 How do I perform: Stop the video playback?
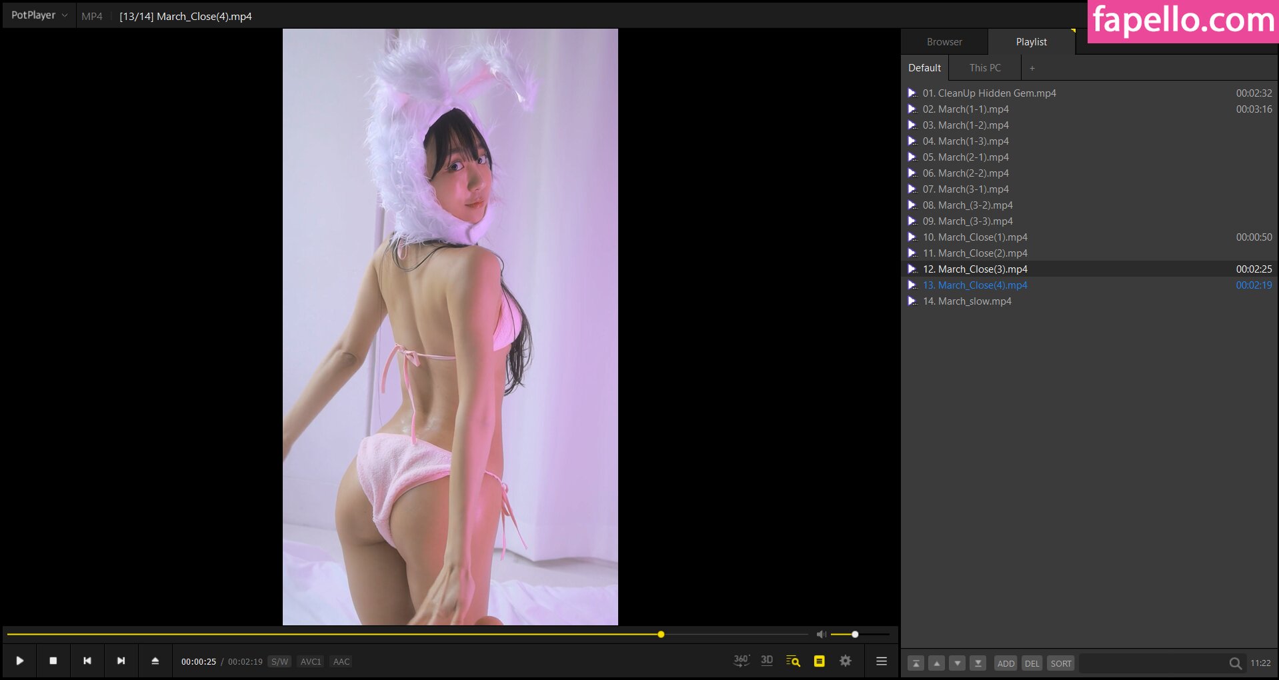[53, 661]
